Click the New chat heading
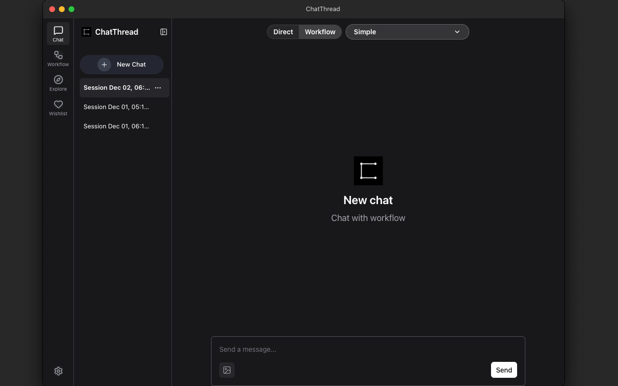Screen dimensions: 618x386 [368, 200]
